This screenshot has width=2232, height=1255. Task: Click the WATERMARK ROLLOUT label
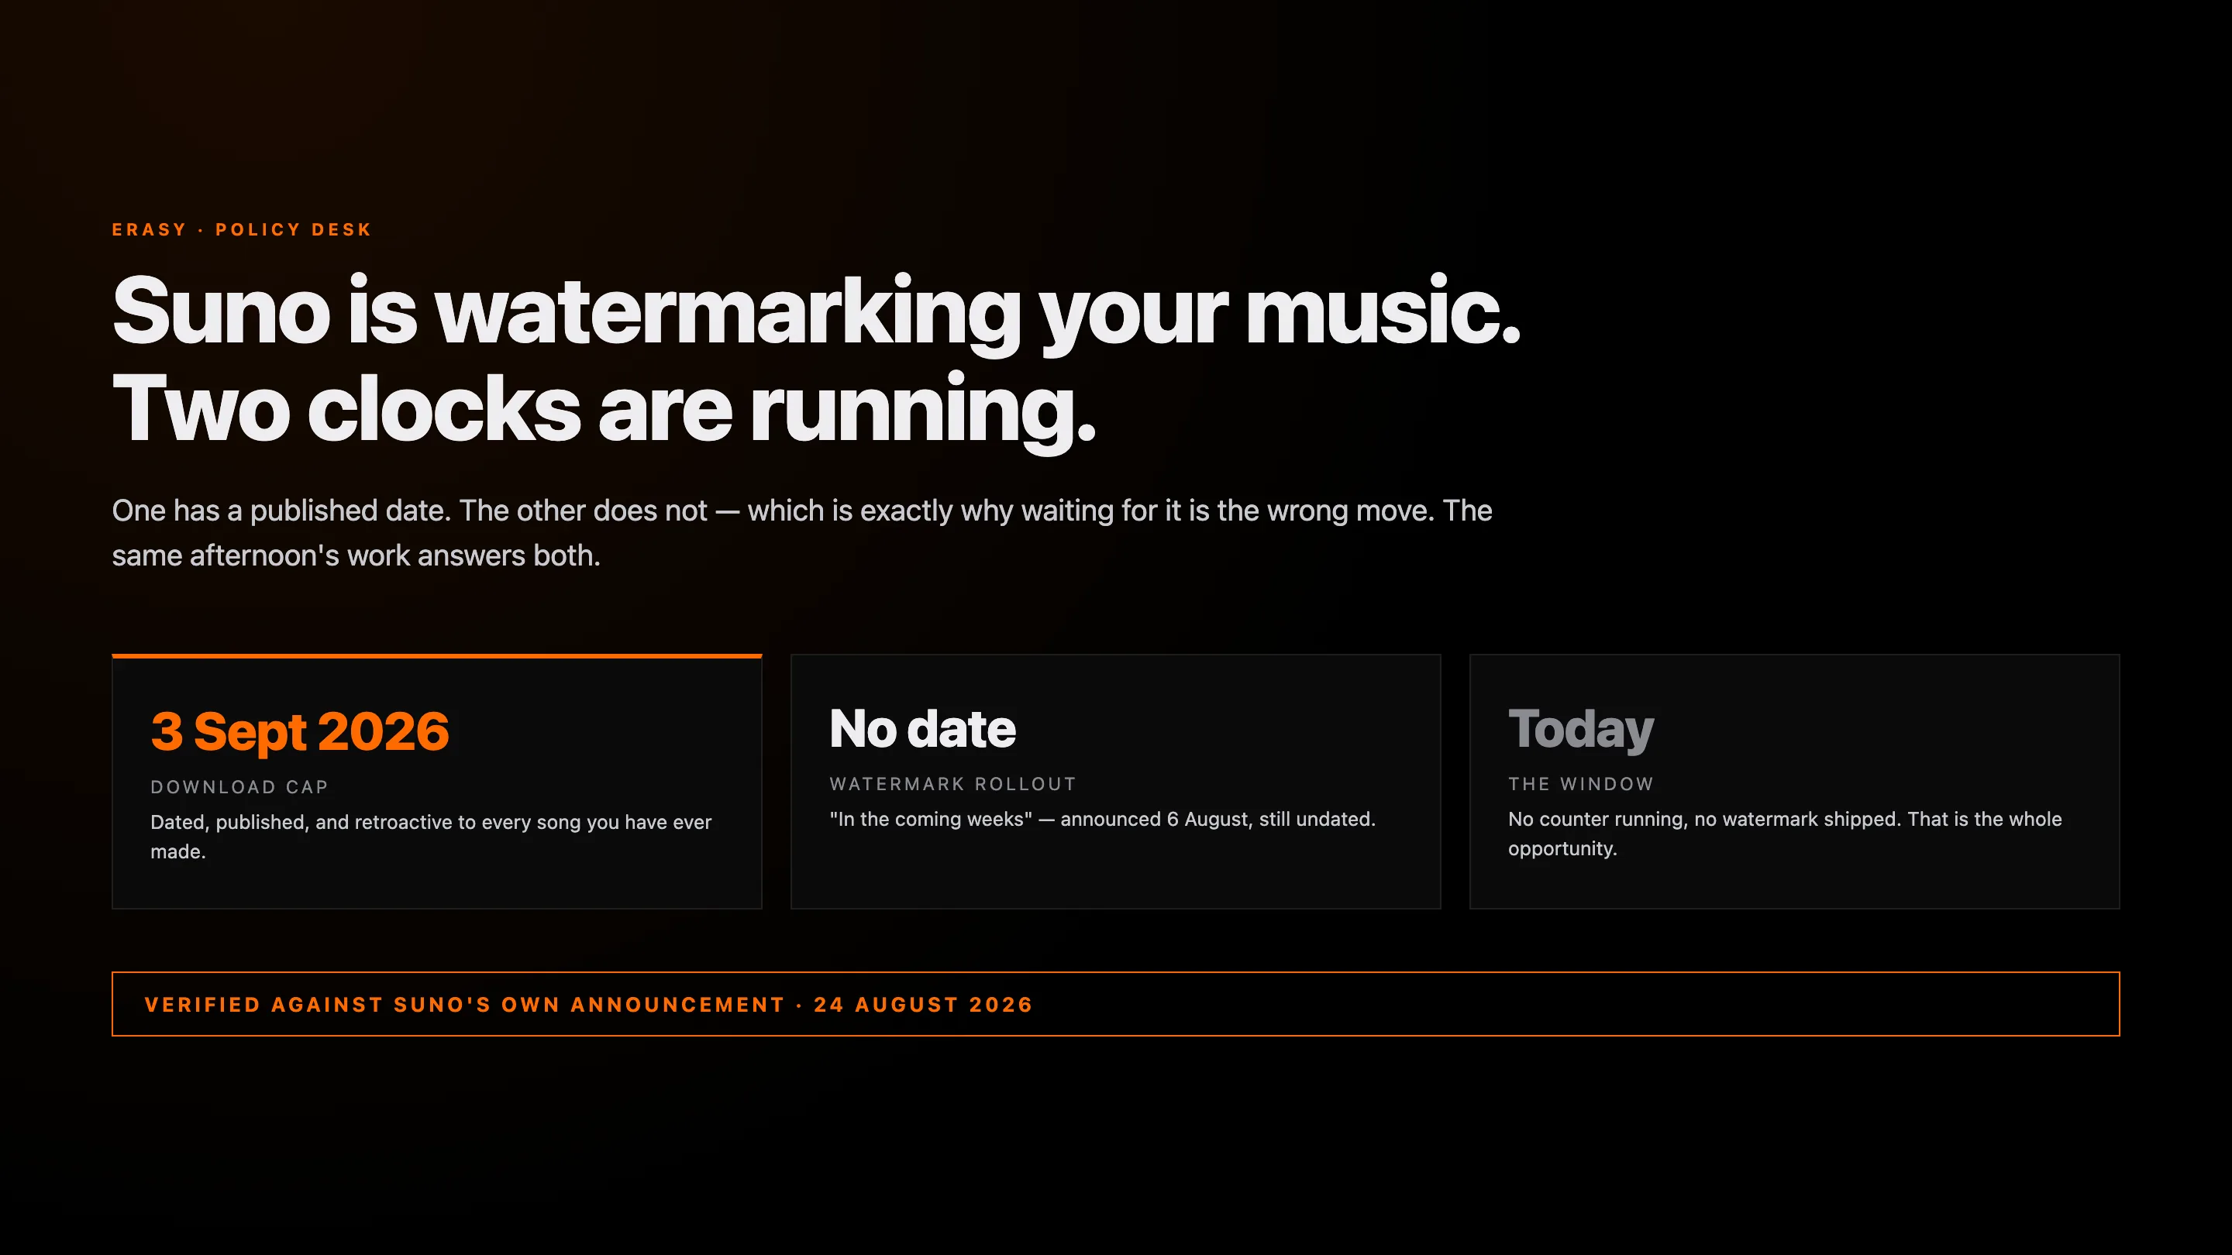tap(953, 784)
